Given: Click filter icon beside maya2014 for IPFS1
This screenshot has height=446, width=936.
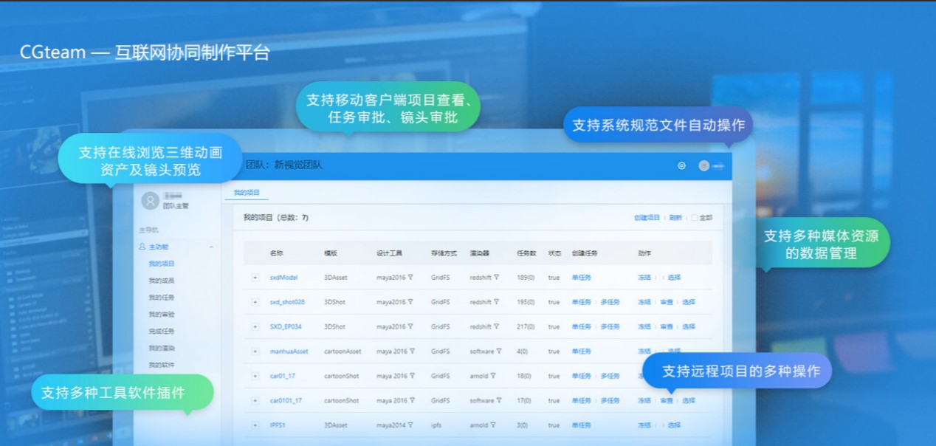Looking at the screenshot, I should tap(411, 425).
